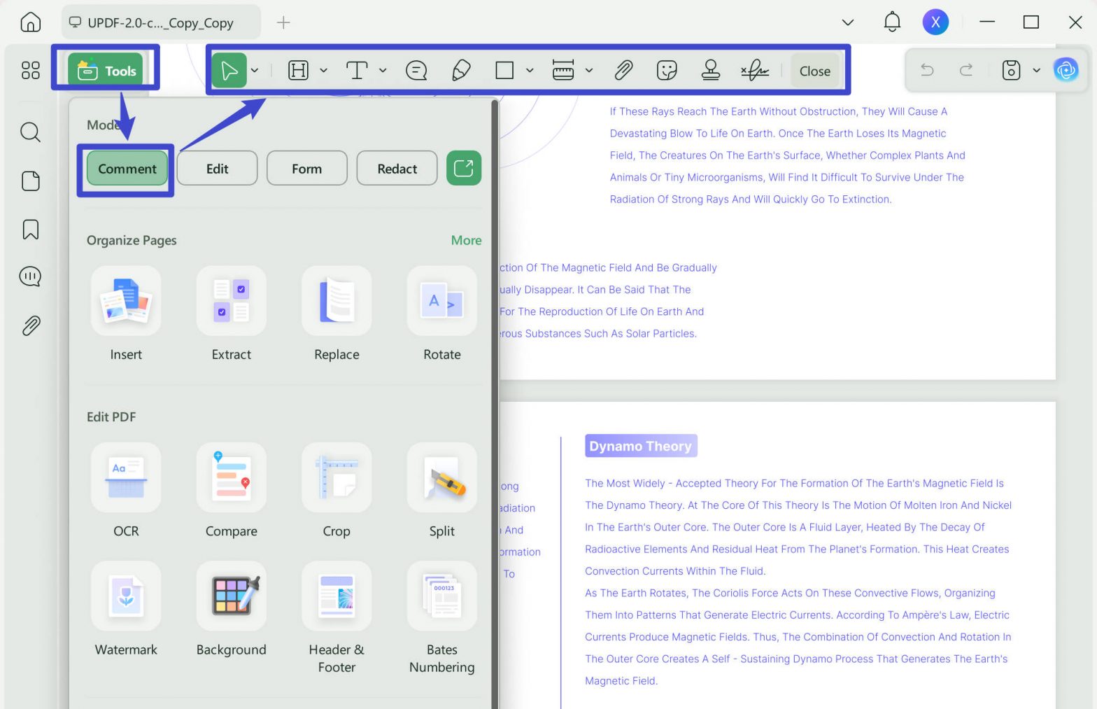
Task: Open the measure tool dropdown arrow
Action: point(589,70)
